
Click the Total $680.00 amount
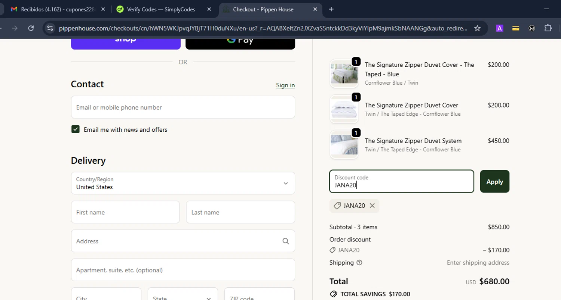coord(494,282)
